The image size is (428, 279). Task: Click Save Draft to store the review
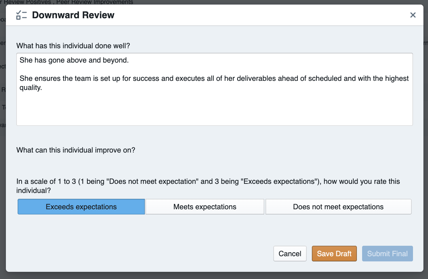click(334, 254)
